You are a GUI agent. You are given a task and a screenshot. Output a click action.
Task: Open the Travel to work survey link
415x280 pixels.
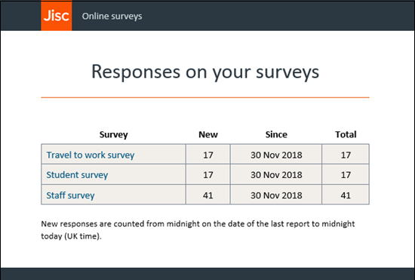[91, 155]
